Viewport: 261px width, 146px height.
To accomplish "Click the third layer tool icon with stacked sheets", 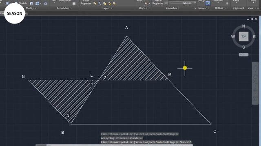I will pos(104,3).
